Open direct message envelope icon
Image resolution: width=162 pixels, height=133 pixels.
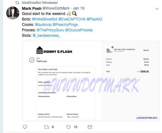click(90, 127)
